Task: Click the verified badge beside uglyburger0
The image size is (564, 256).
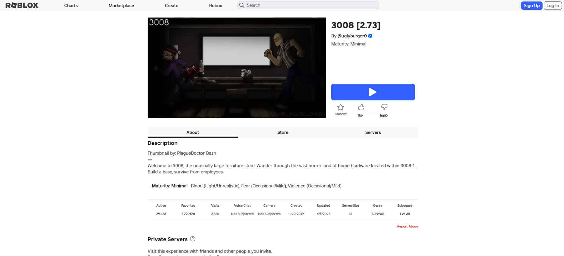Action: click(370, 36)
